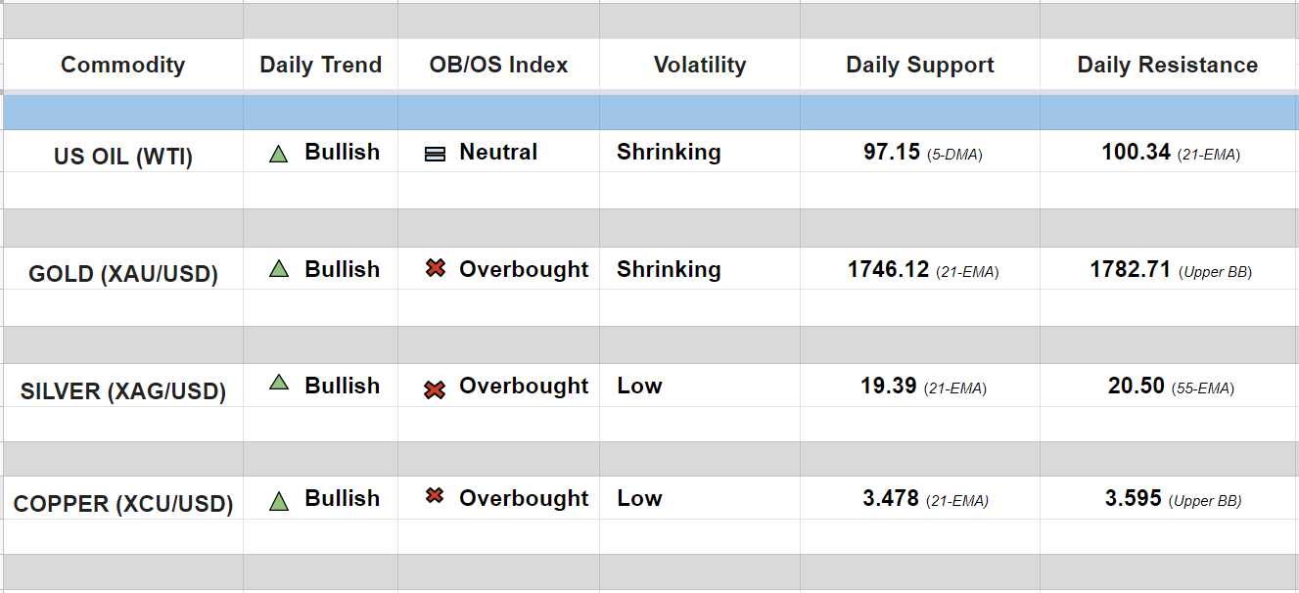The width and height of the screenshot is (1299, 593).
Task: Click the red X icon in Silver row
Action: [x=435, y=389]
